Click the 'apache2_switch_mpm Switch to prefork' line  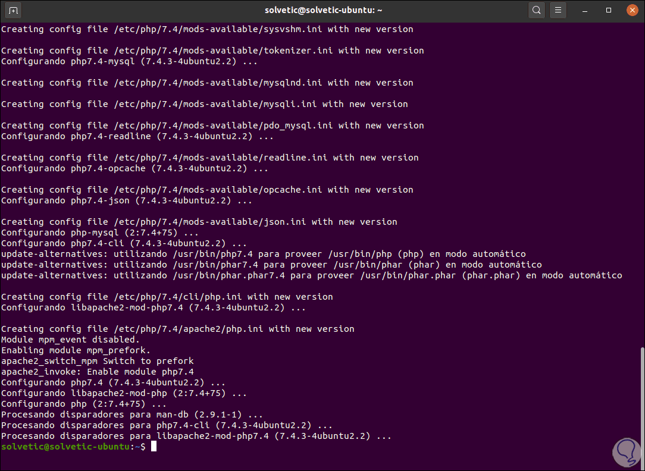click(x=97, y=361)
